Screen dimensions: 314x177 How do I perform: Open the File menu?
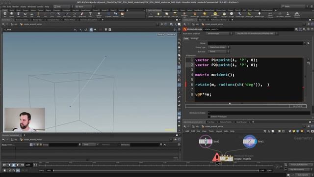[x=4, y=6]
